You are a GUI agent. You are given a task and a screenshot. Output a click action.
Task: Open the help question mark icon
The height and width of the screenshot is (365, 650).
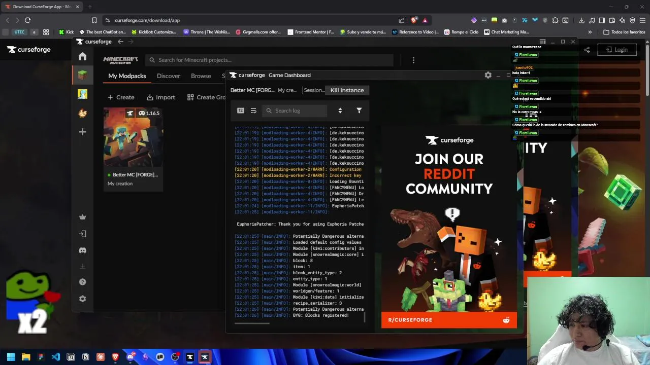[83, 282]
